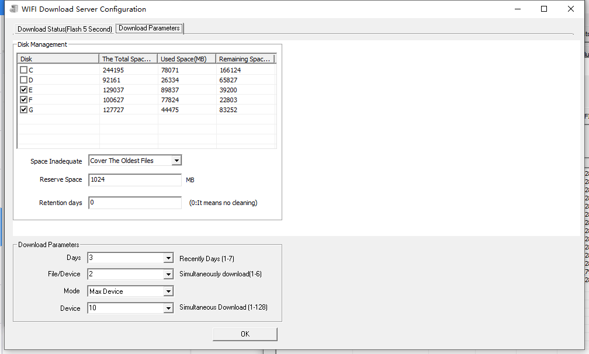Sort by Used Space(MB) column header
Screen dimensions: 589x354
click(x=186, y=59)
